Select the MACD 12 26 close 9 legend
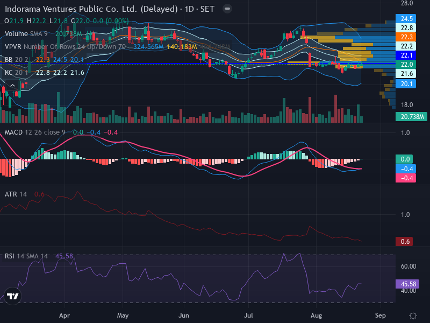 35,132
